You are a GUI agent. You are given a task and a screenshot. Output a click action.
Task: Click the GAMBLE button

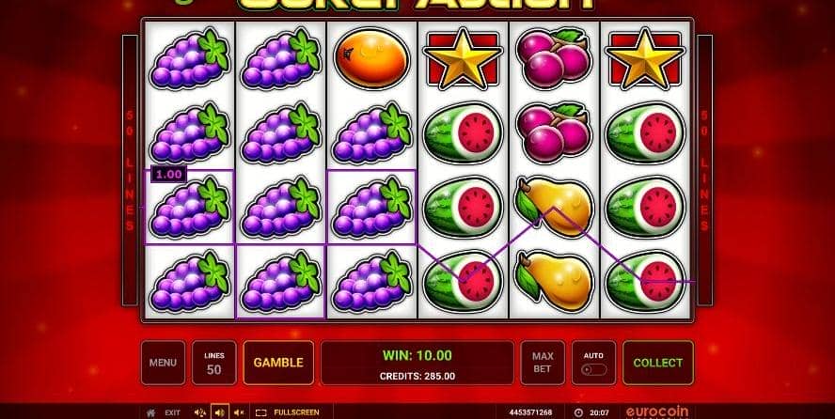coord(278,363)
